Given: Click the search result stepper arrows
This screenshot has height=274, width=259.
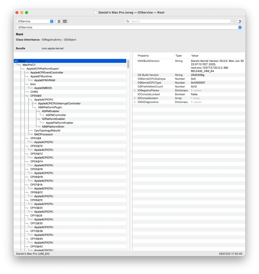Looking at the screenshot, I should coord(234,21).
